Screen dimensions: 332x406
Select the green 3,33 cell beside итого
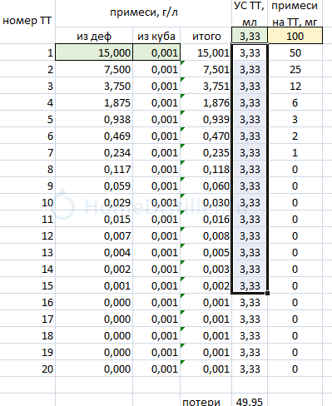click(250, 36)
